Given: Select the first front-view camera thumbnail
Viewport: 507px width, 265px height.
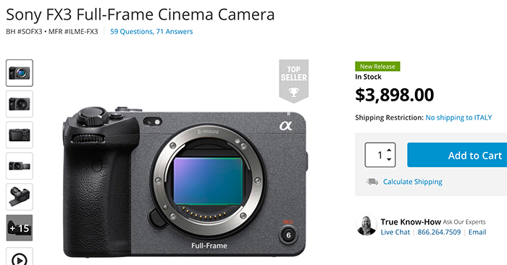Looking at the screenshot, I should pyautogui.click(x=20, y=73).
